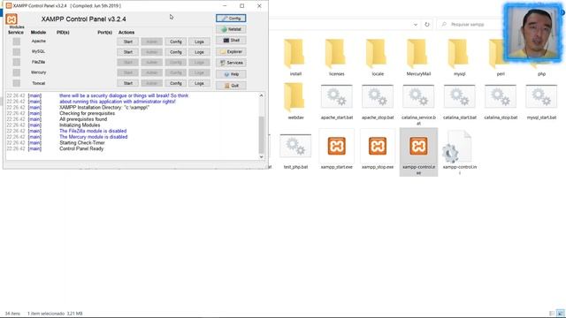Screen dimensions: 566x318
Task: Select apache_start.bat file
Action: 336,102
